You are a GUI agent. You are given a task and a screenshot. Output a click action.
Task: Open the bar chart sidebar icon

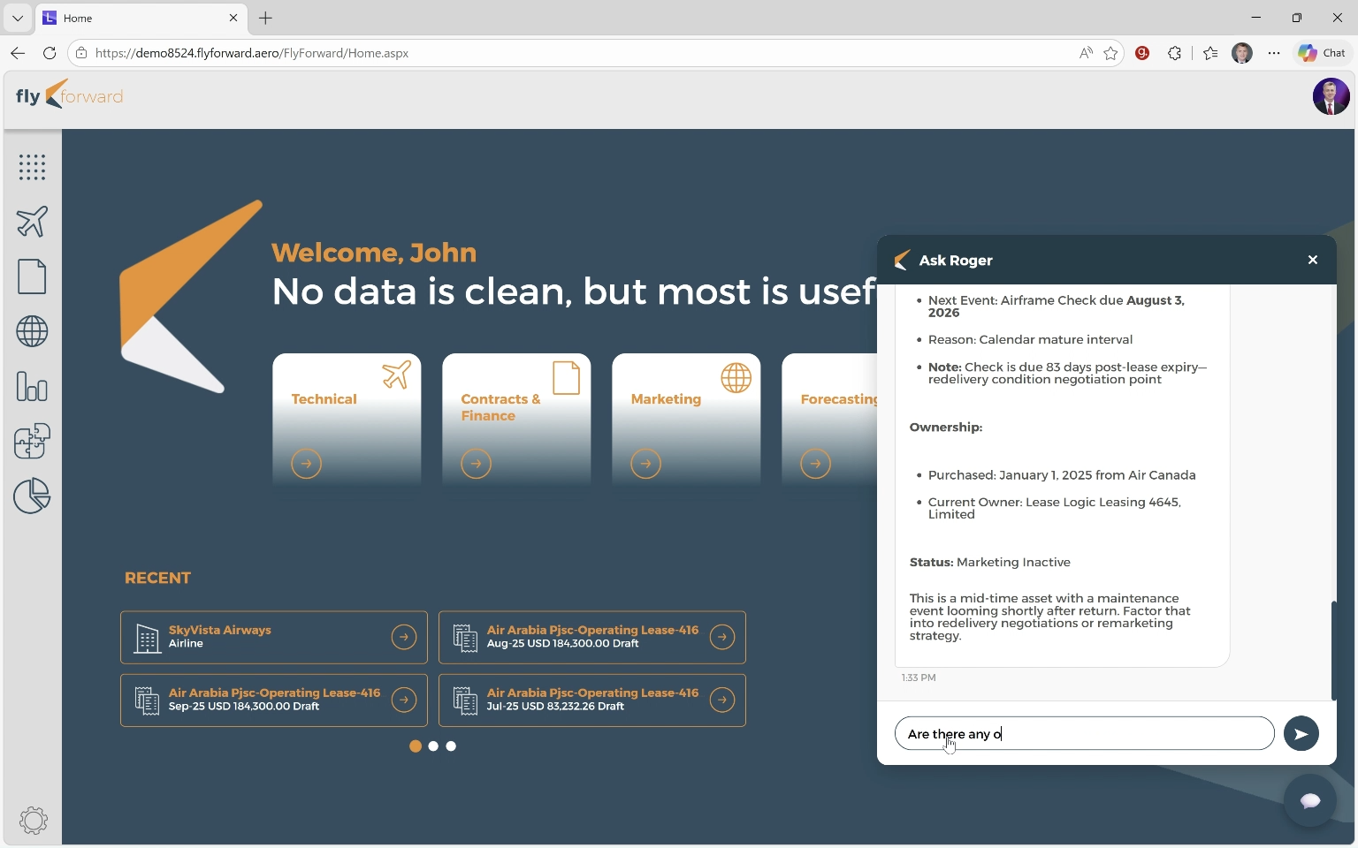click(32, 387)
